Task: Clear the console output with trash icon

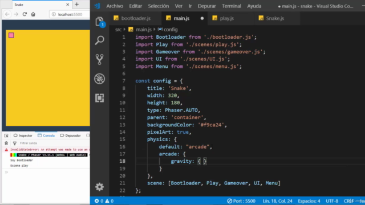Action: pos(6,143)
